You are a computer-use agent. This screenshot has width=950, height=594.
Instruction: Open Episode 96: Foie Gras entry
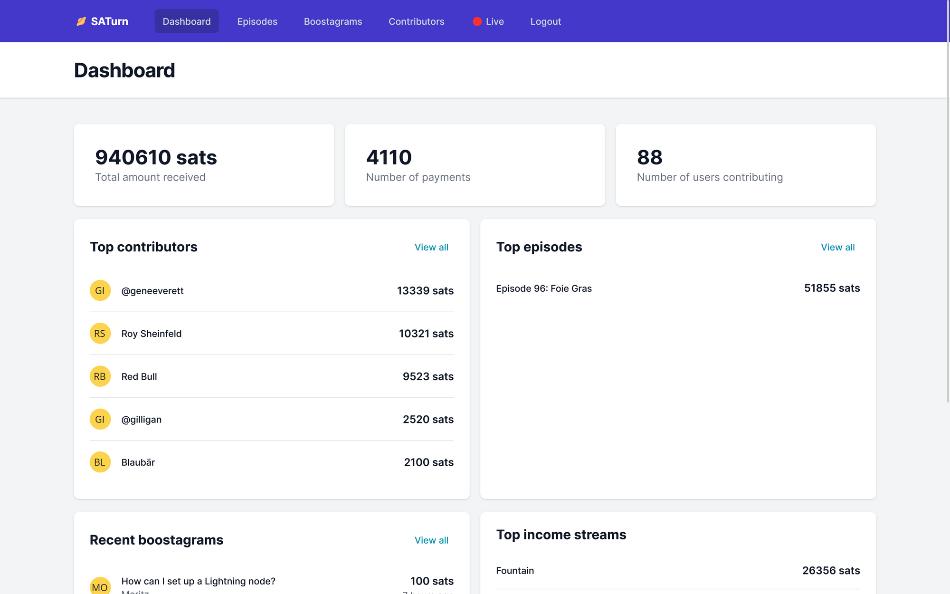pos(544,288)
